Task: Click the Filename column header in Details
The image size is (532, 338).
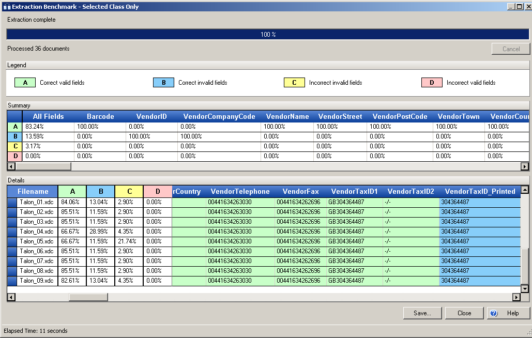Action: click(x=34, y=191)
